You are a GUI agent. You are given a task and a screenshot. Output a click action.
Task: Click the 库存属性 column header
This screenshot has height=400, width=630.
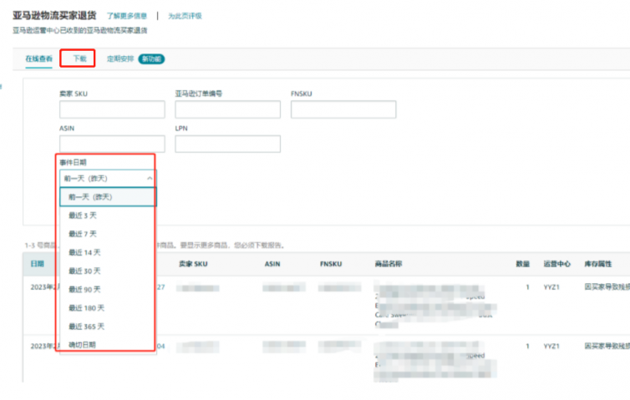coord(598,264)
